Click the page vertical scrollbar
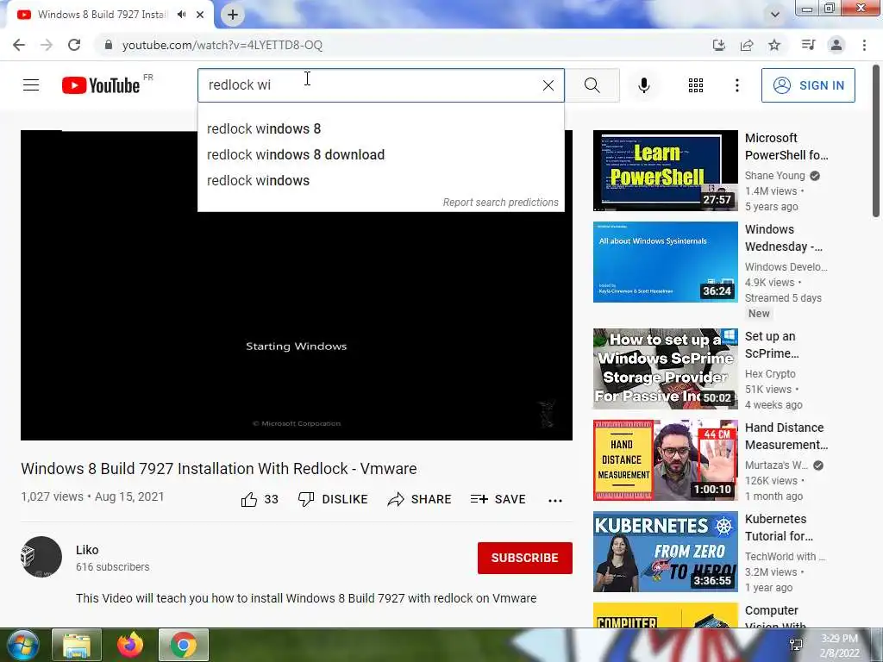This screenshot has width=883, height=662. [x=876, y=141]
